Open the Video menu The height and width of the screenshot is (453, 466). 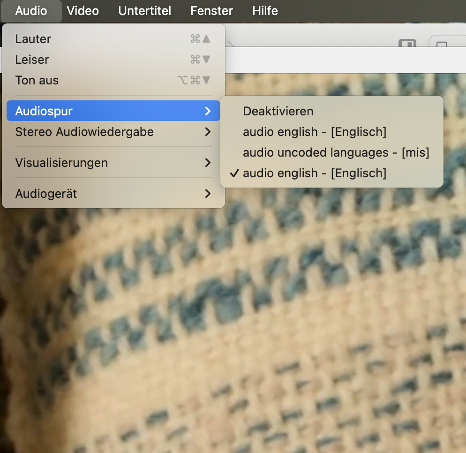(83, 11)
